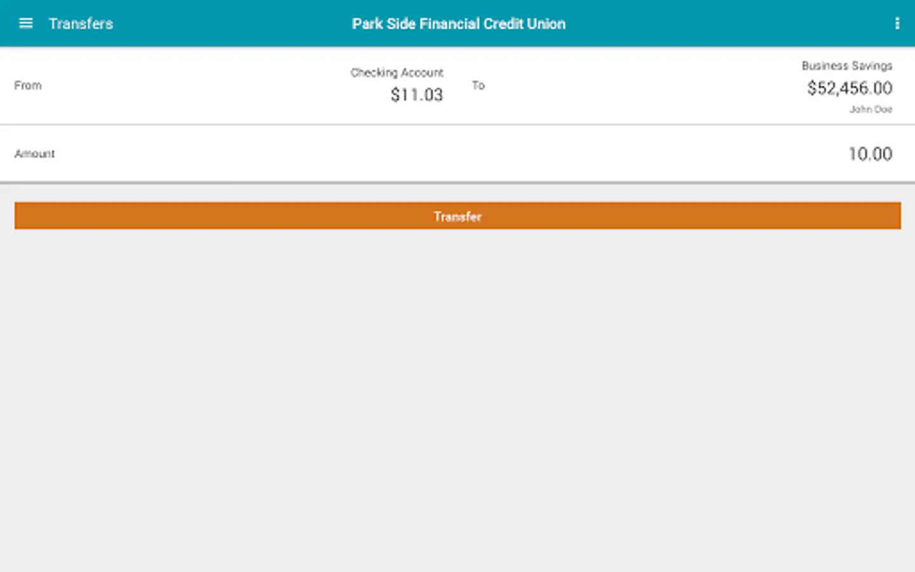Open the three-dot overflow menu
Image resolution: width=915 pixels, height=572 pixels.
pos(897,24)
